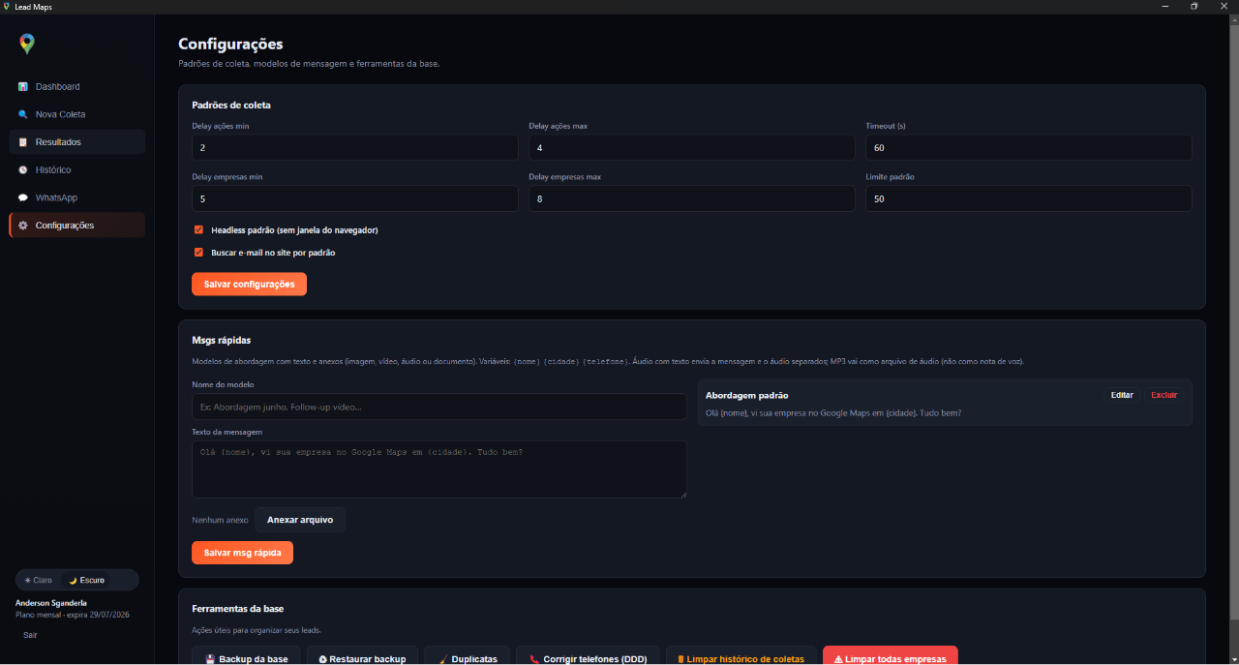The image size is (1239, 665).
Task: Click Anexar arquivo button
Action: click(x=300, y=520)
